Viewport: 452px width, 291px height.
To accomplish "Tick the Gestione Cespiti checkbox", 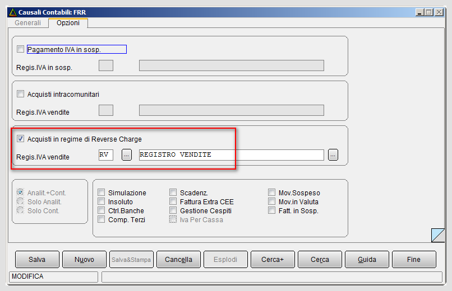I will coord(173,210).
